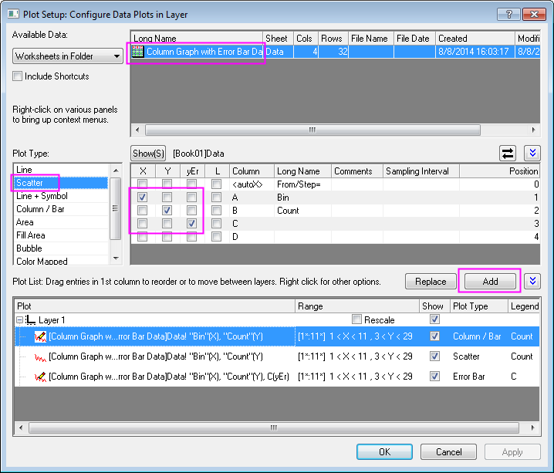
Task: Click the Position column header
Action: coord(499,171)
